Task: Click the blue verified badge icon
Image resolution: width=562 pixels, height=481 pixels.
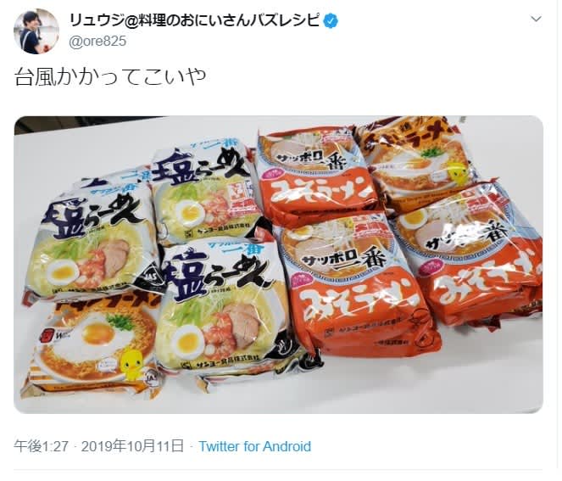Action: point(331,21)
